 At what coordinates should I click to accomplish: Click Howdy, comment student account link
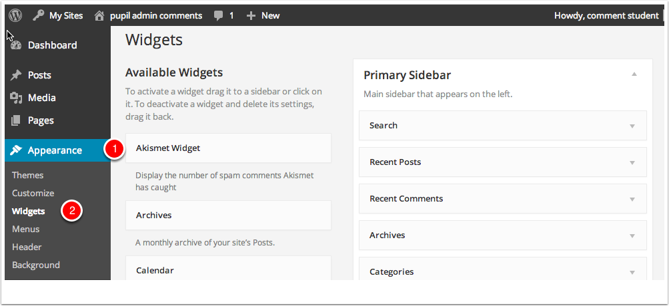[x=606, y=15]
